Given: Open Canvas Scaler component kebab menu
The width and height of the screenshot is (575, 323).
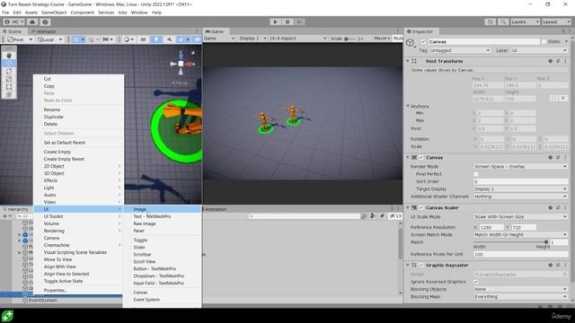Looking at the screenshot, I should pos(565,207).
